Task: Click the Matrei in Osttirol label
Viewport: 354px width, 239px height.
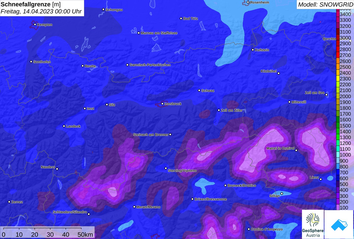Action: click(x=280, y=148)
